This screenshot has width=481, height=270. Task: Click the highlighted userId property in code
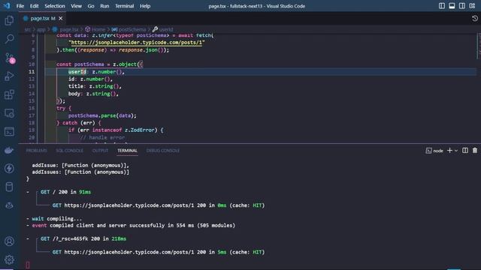77,72
